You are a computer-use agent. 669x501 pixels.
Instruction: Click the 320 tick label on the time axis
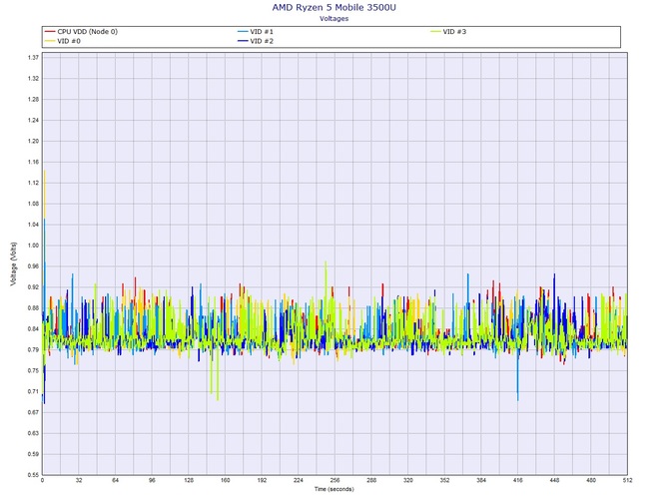(407, 480)
